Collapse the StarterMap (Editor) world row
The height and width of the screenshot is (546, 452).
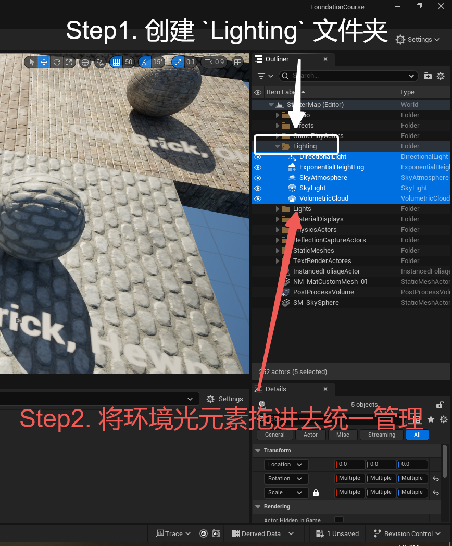click(x=271, y=105)
